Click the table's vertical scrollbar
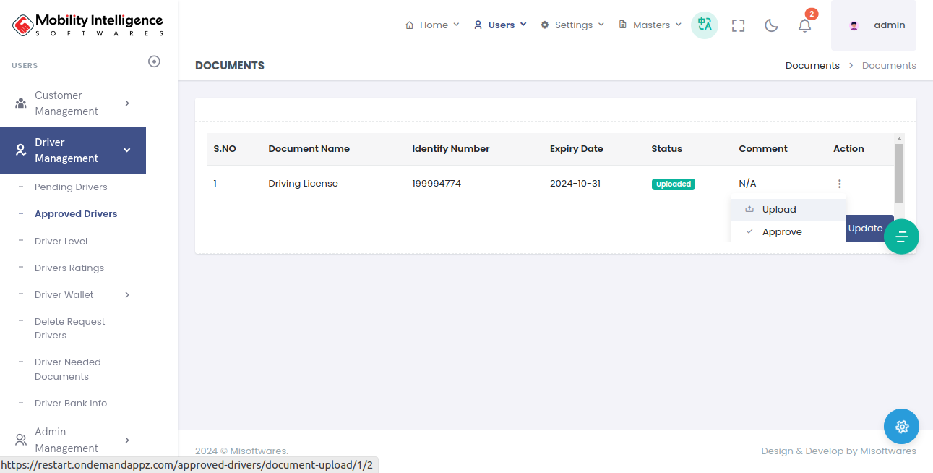This screenshot has width=933, height=473. click(899, 174)
